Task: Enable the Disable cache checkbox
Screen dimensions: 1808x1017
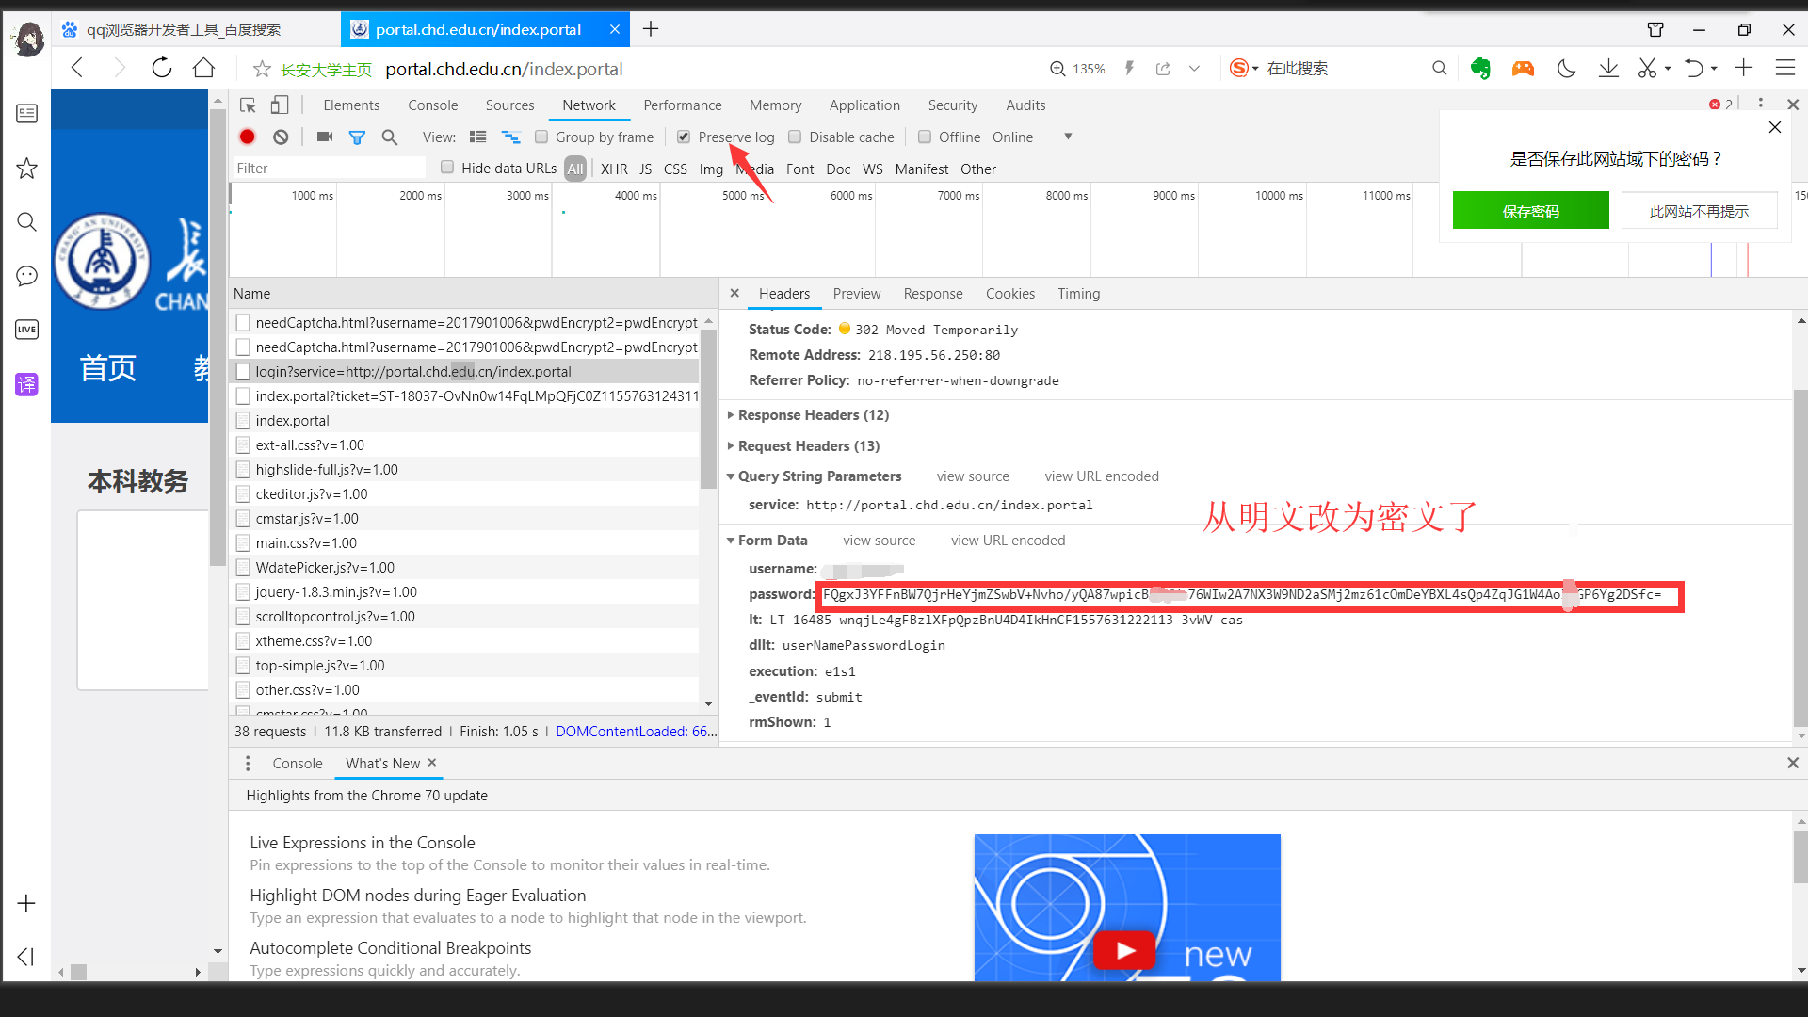Action: pyautogui.click(x=795, y=137)
